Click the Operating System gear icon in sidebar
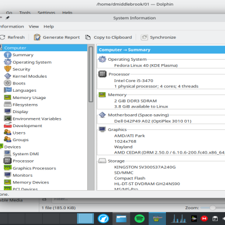 tap(8, 62)
